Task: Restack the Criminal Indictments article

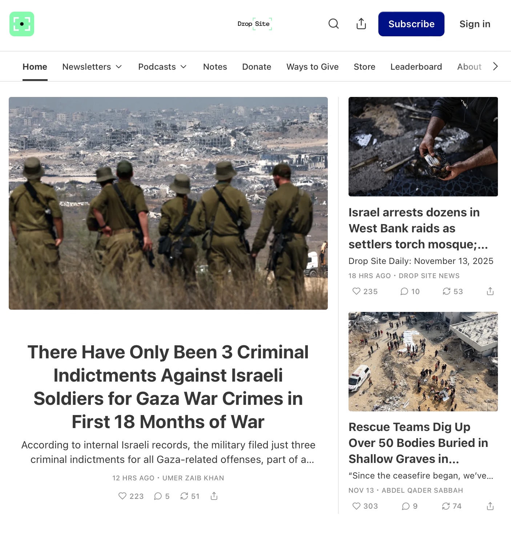Action: [190, 496]
